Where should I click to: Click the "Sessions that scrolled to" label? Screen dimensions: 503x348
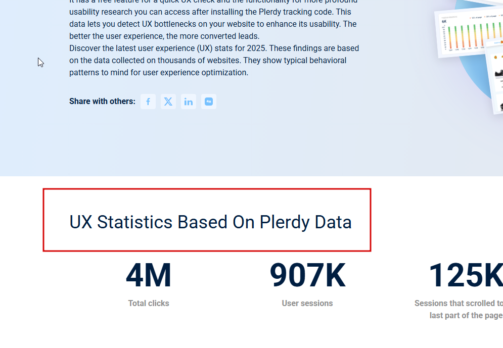coord(459,303)
